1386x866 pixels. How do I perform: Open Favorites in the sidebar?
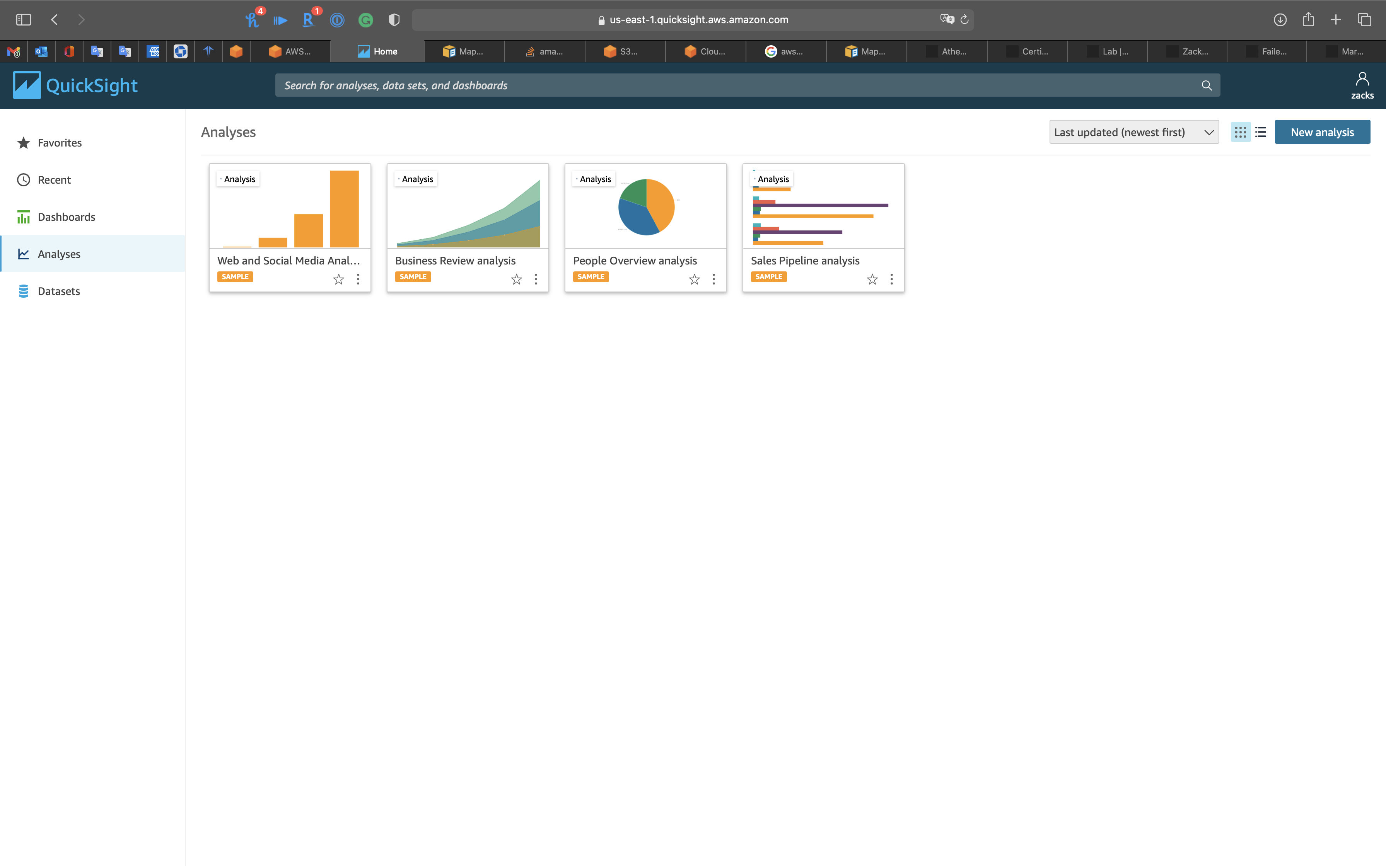pos(60,143)
